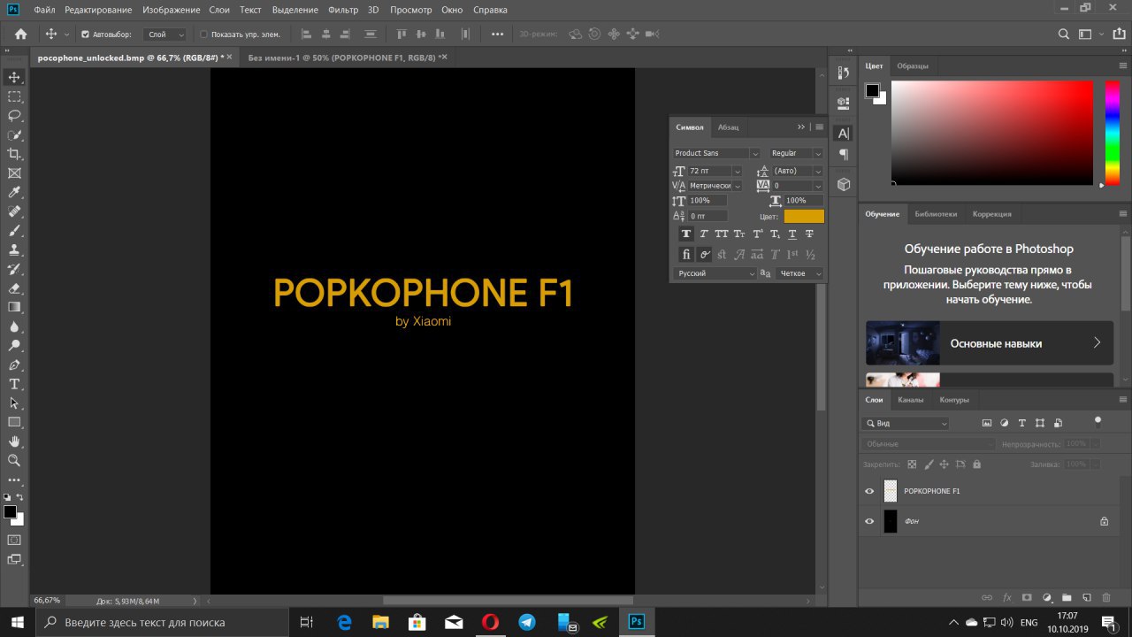Click the Home icon in options bar
The width and height of the screenshot is (1132, 637).
[x=20, y=35]
